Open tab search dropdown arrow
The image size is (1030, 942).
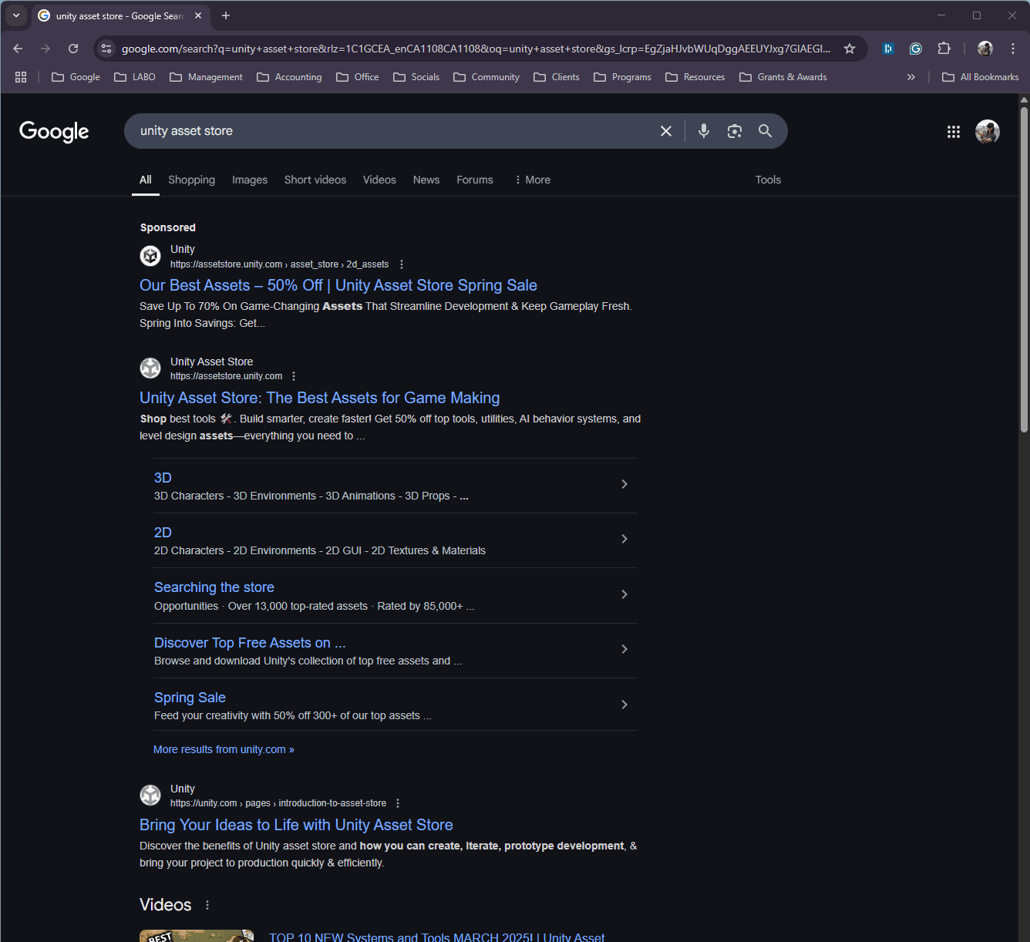pyautogui.click(x=16, y=15)
